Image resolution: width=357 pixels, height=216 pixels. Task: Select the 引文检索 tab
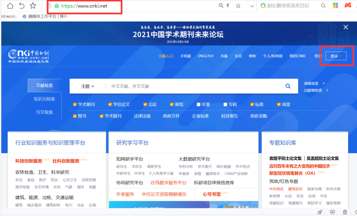[x=44, y=112]
